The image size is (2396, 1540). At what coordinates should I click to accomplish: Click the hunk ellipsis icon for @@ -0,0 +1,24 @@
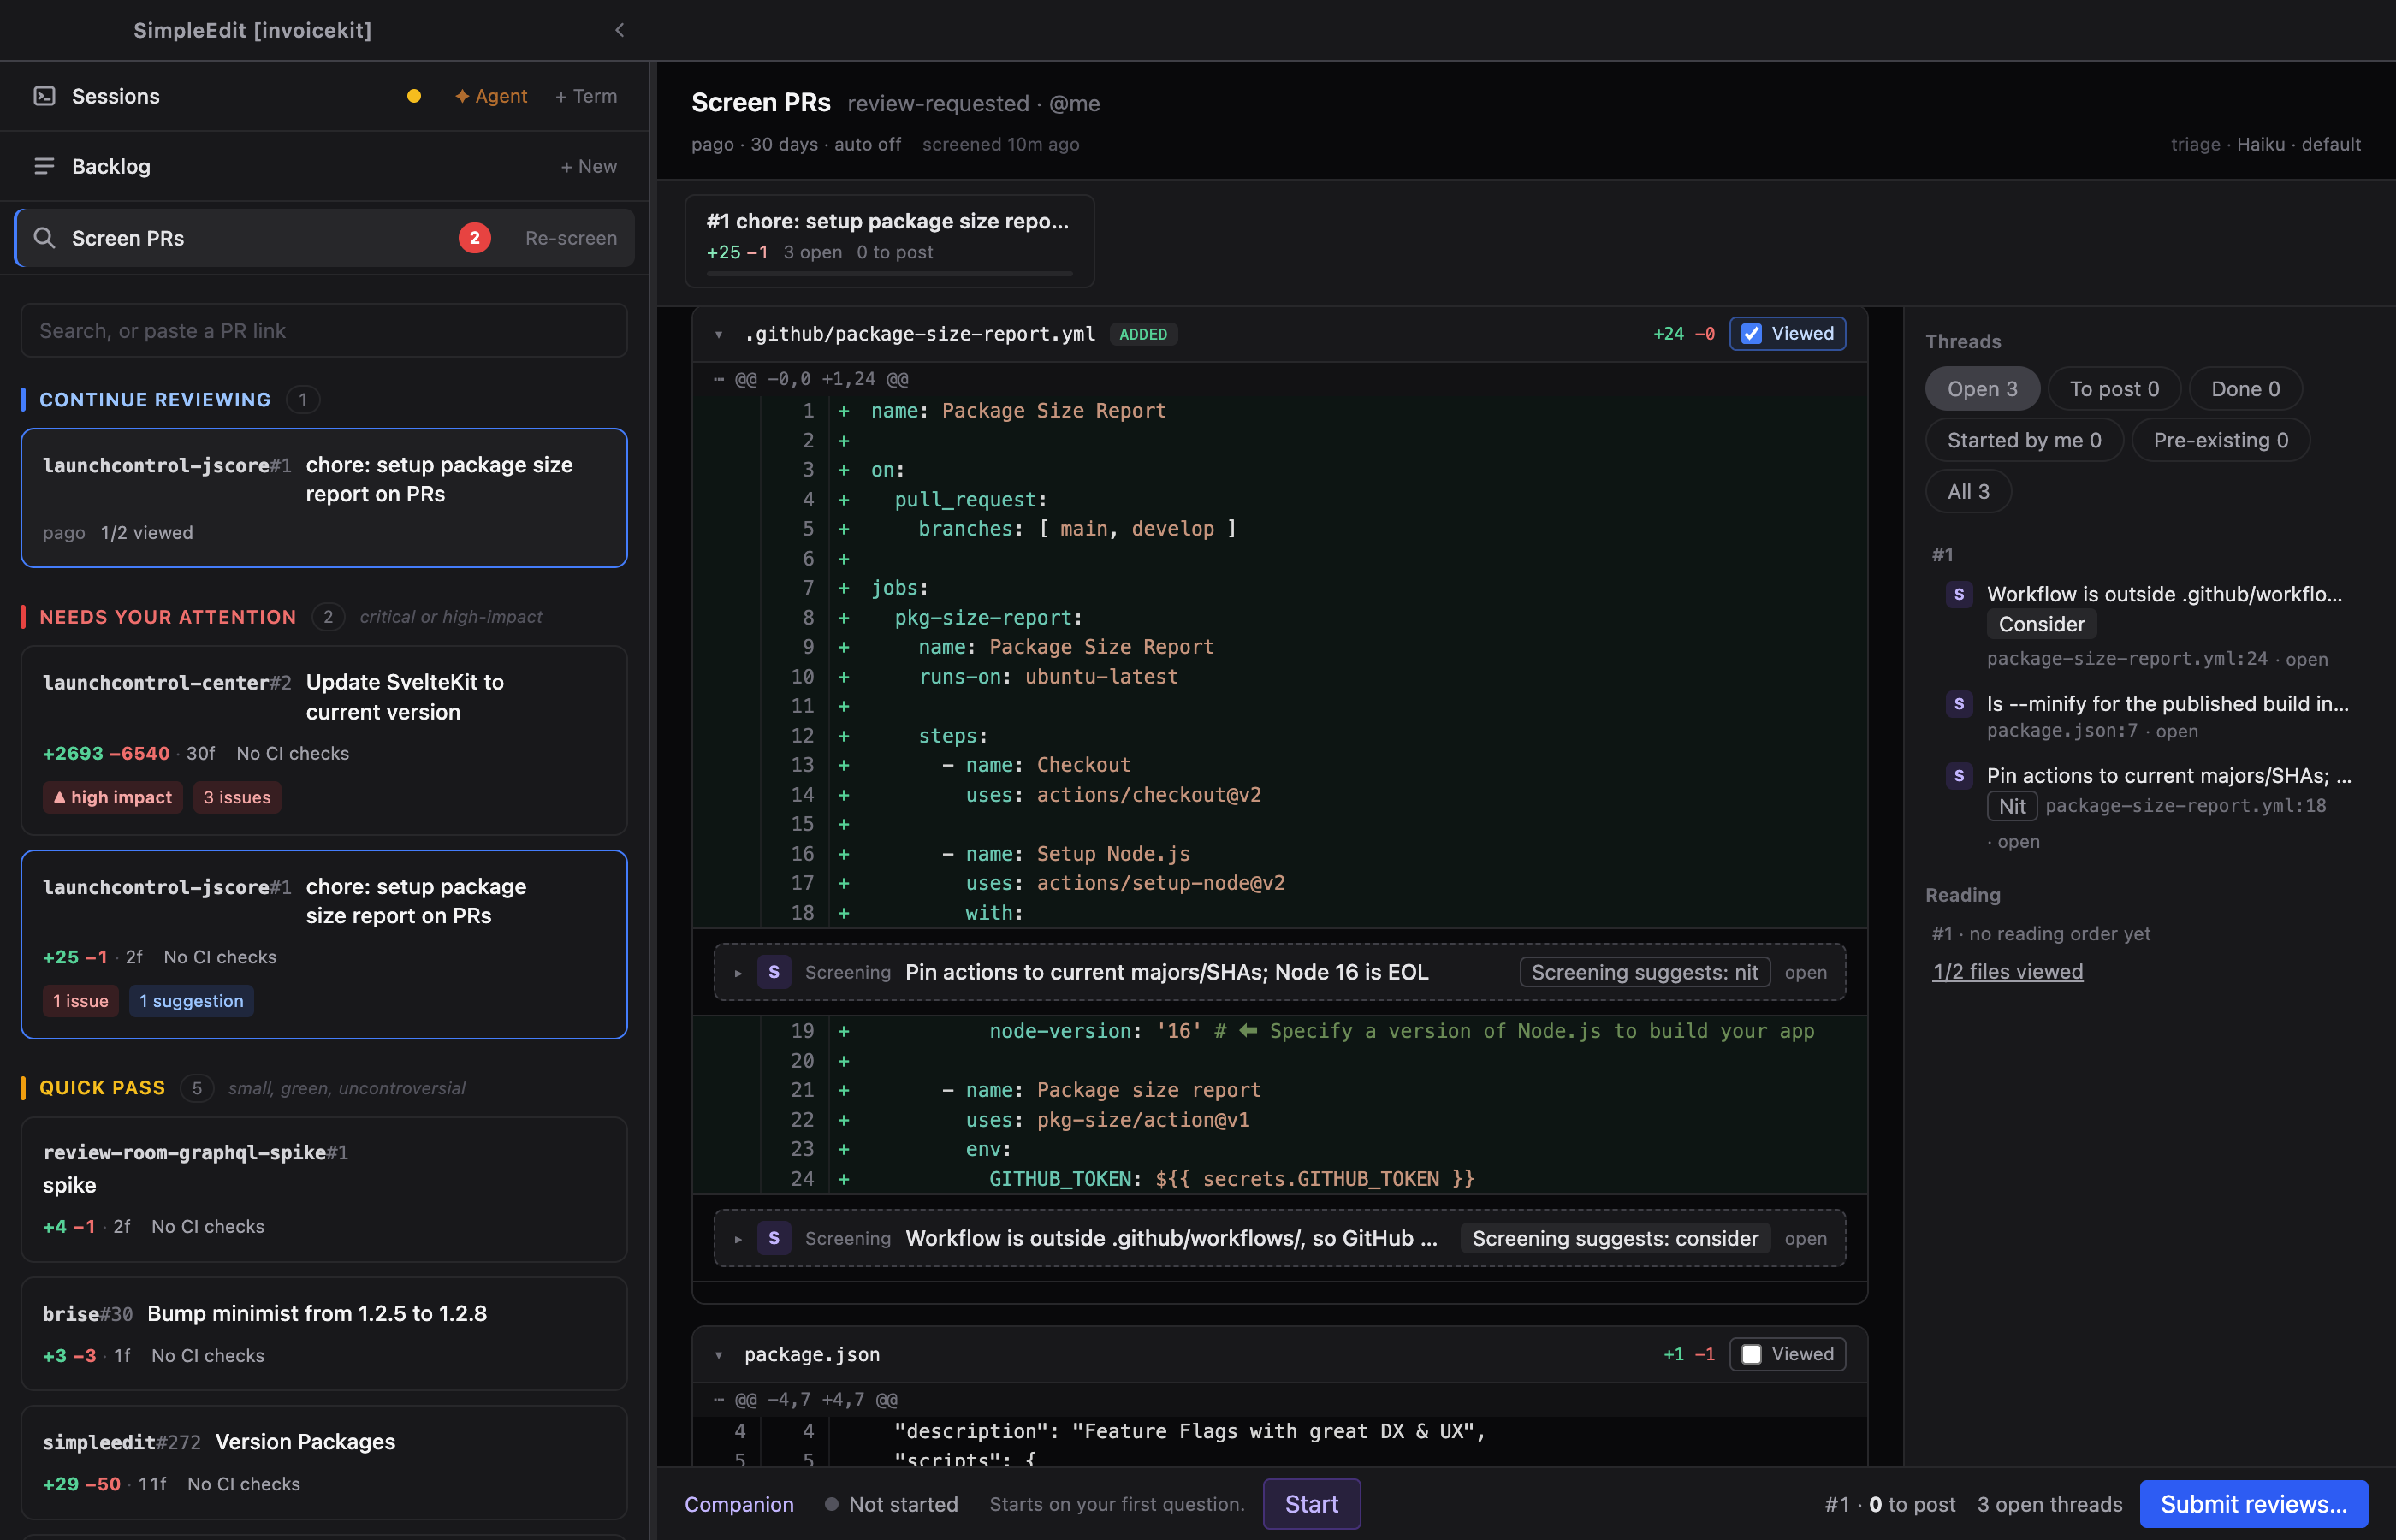719,379
